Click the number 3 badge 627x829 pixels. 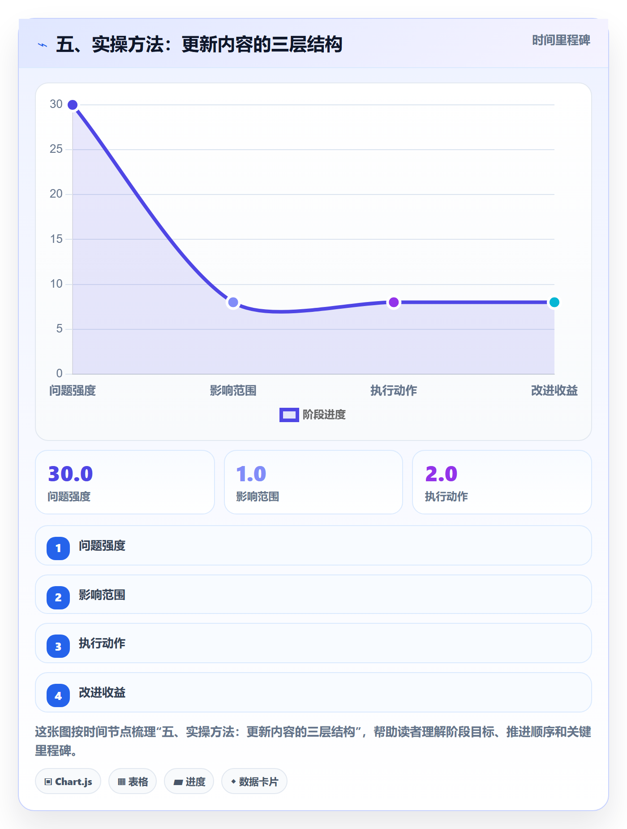pos(58,646)
